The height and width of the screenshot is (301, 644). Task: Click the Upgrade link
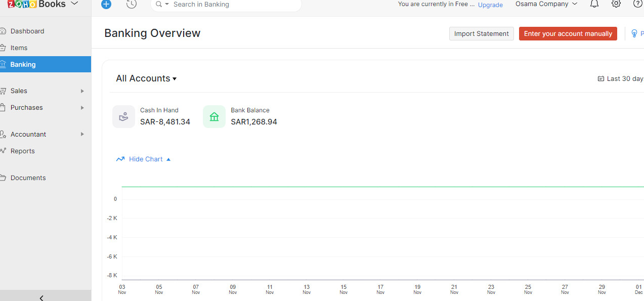(490, 5)
